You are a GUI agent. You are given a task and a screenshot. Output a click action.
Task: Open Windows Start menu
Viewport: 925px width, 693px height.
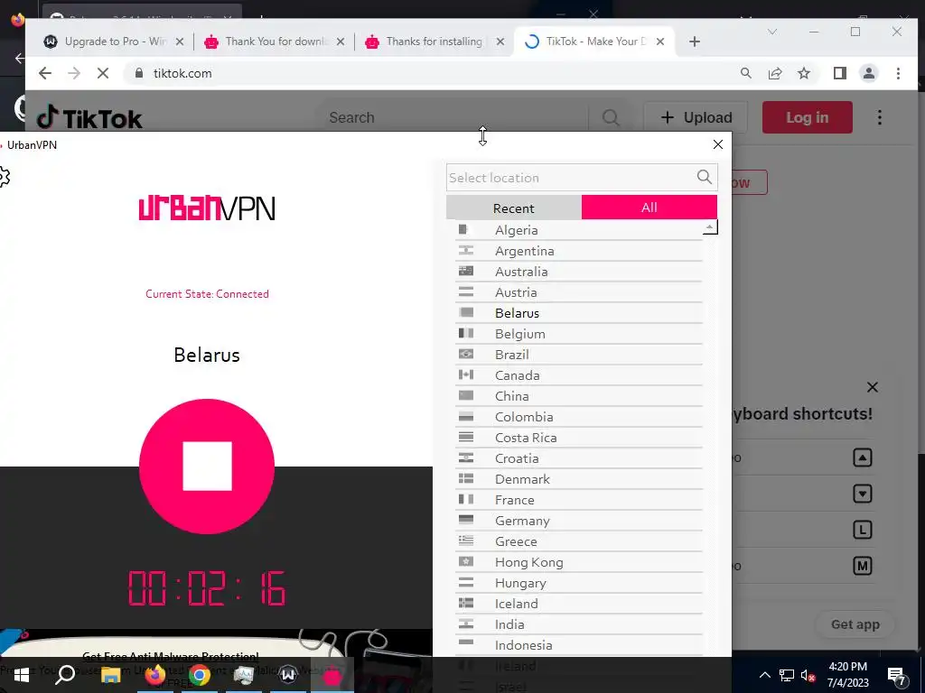[x=22, y=675]
